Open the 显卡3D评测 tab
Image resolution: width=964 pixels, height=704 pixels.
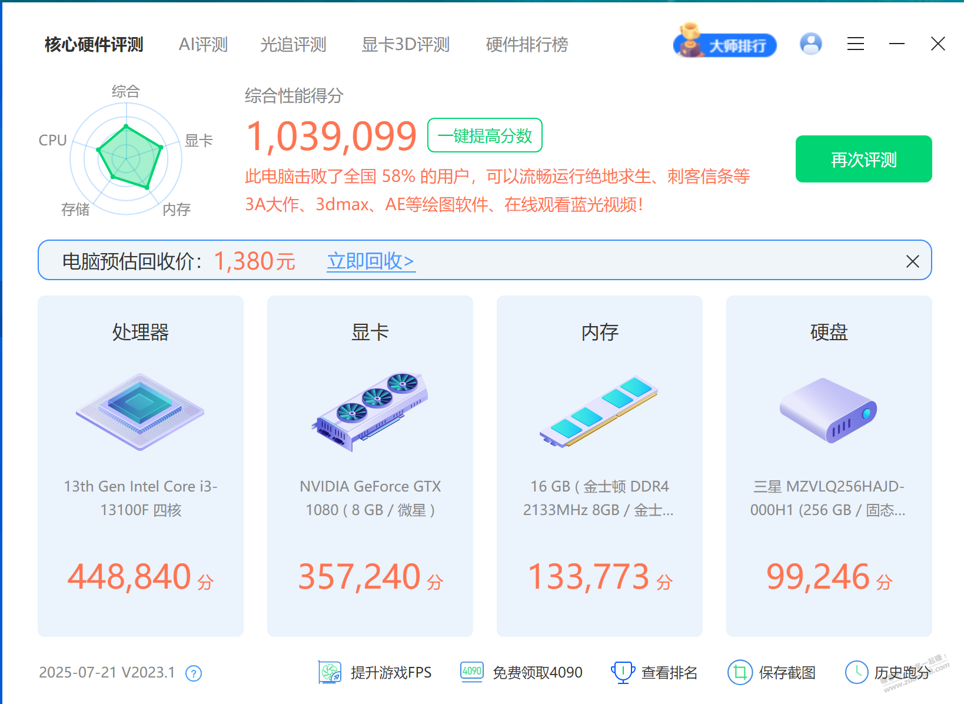point(405,44)
